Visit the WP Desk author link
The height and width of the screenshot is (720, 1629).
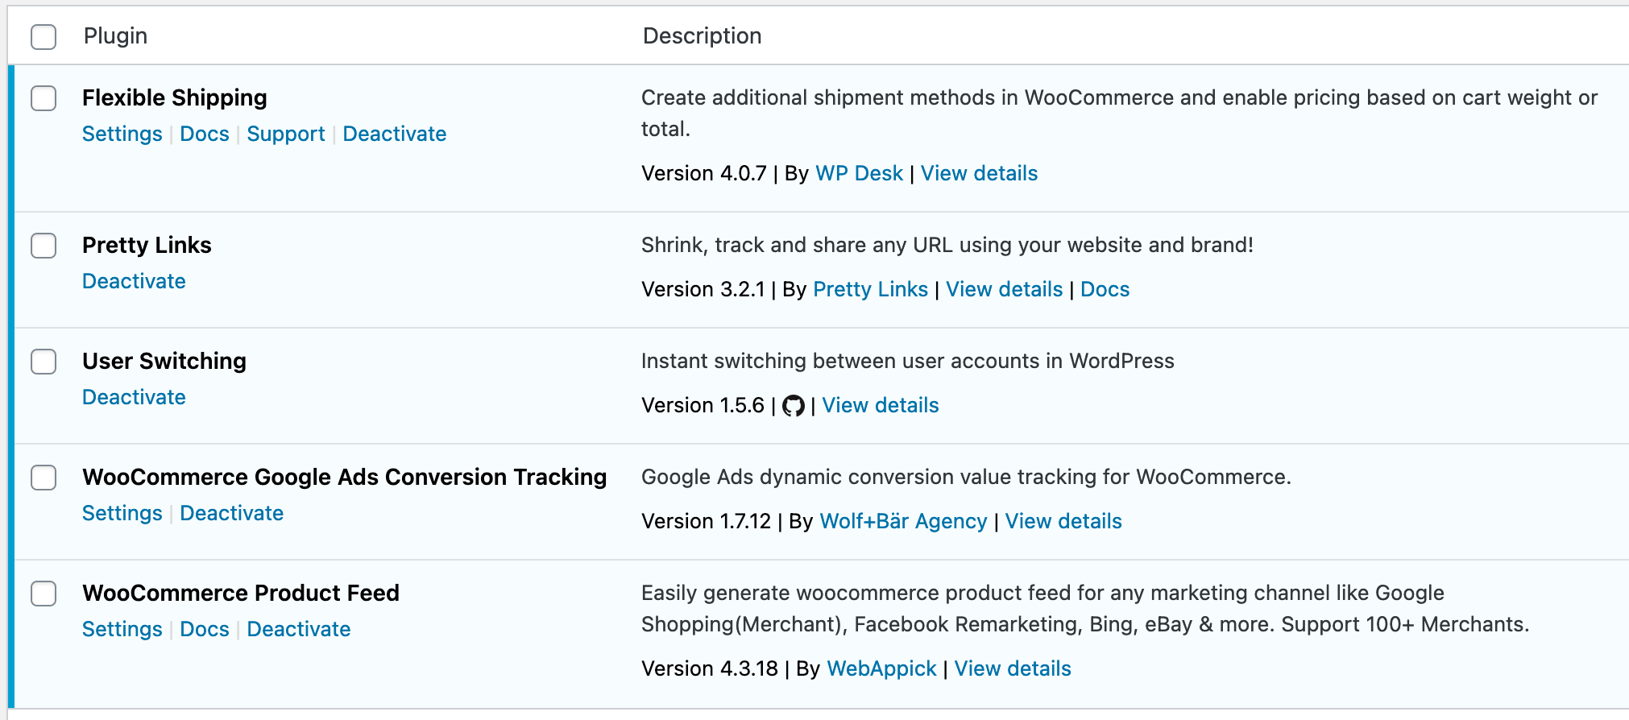point(860,173)
